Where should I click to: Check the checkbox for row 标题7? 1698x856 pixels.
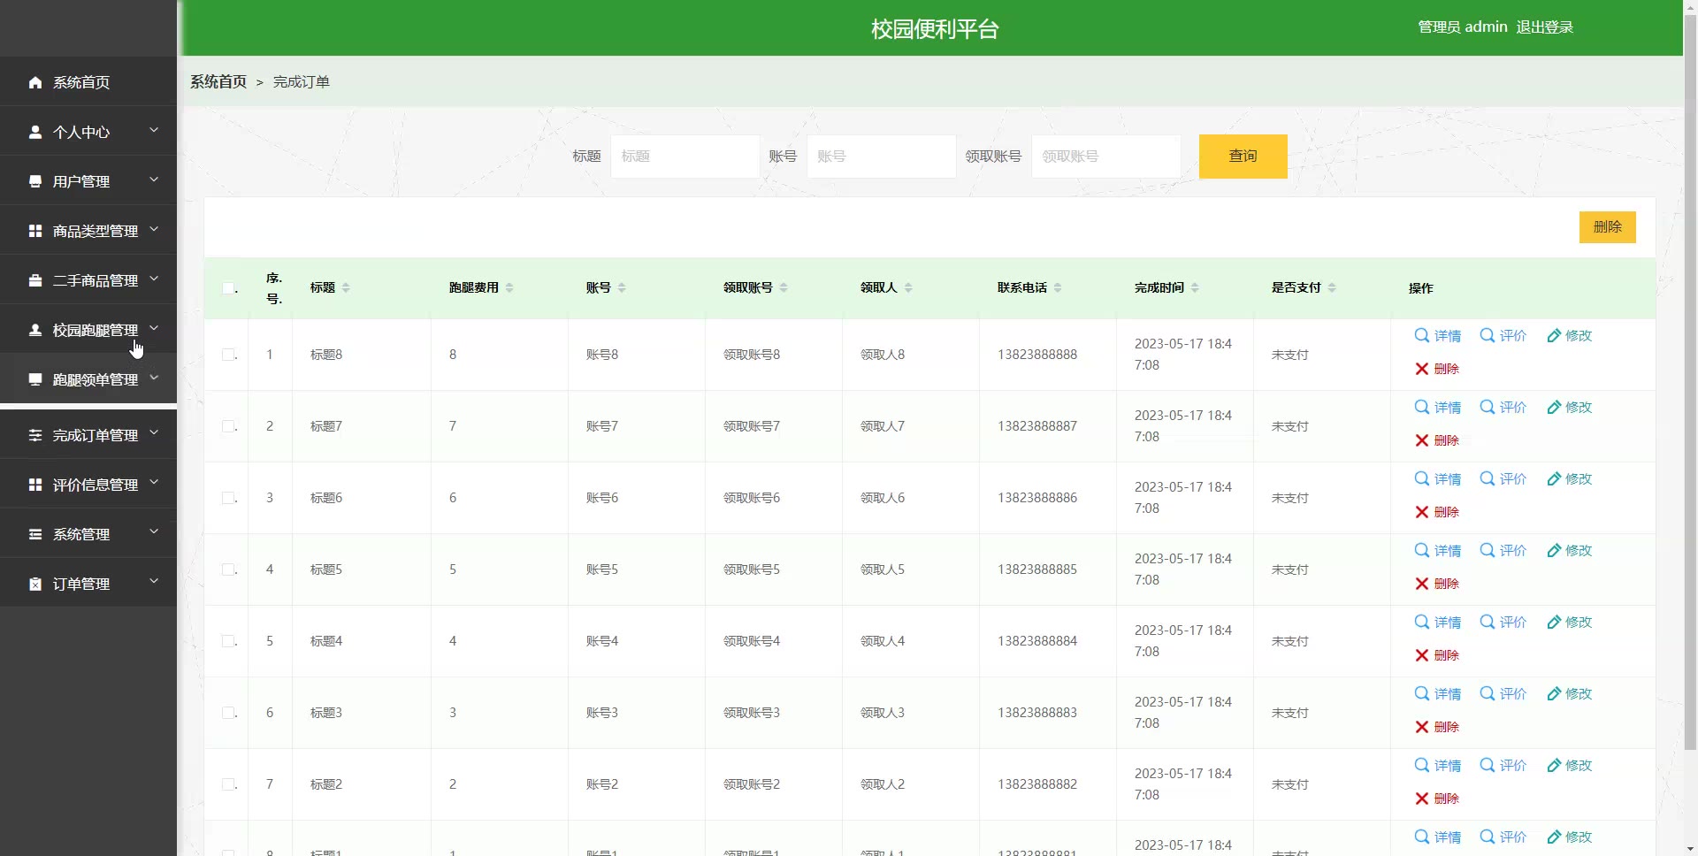[x=228, y=426]
